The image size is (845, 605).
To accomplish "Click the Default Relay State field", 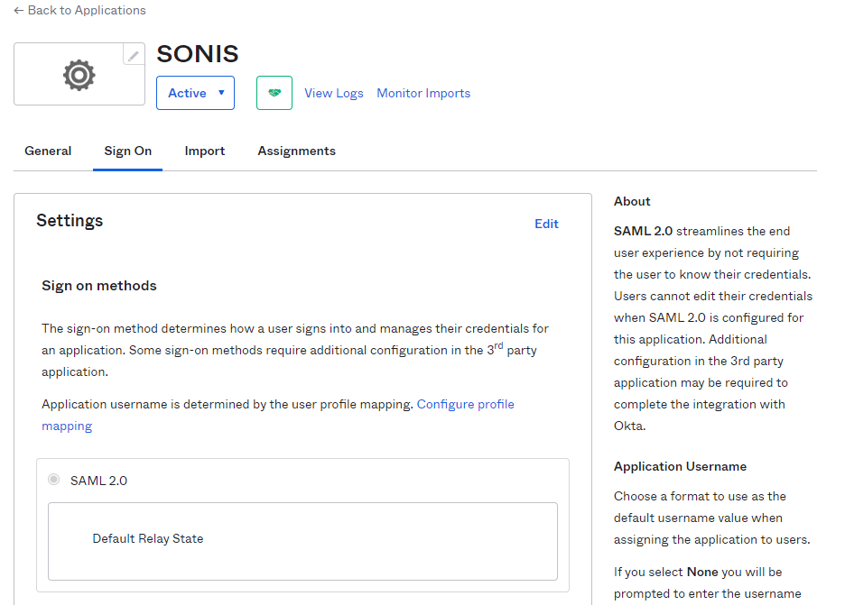I will click(x=302, y=538).
